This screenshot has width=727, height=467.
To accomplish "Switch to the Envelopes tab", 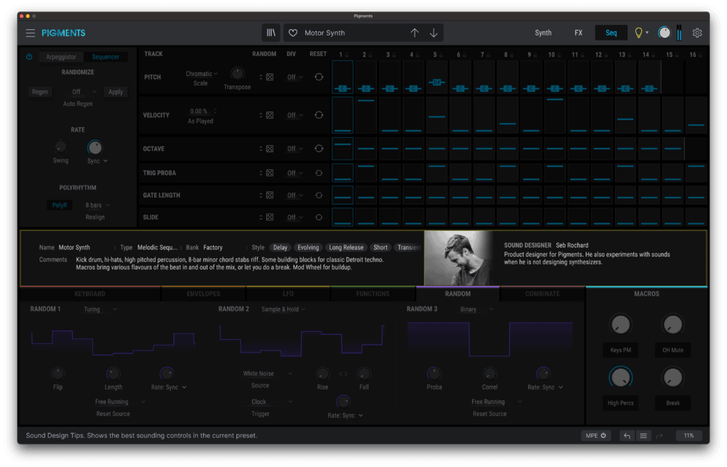I will pos(204,294).
